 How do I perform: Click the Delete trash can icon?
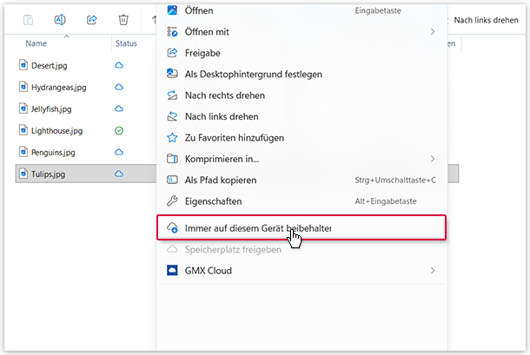[123, 19]
